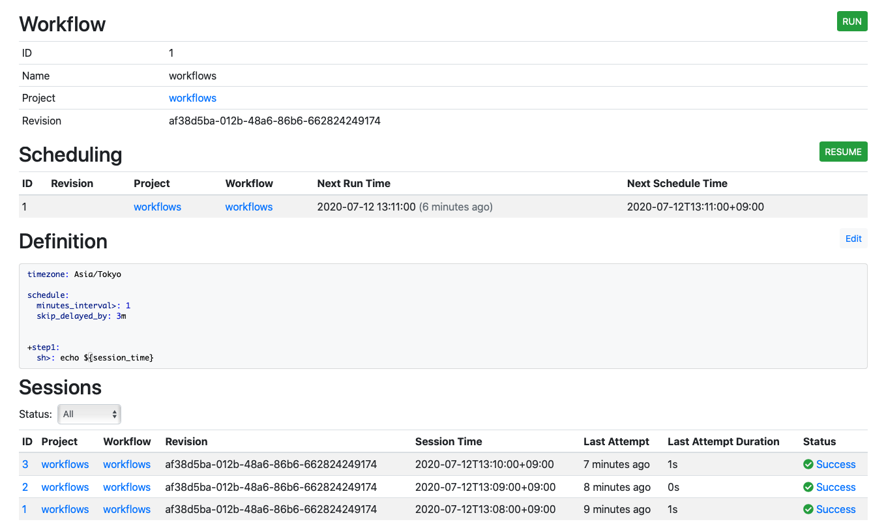Open the Status filter dropdown
This screenshot has height=528, width=884.
pyautogui.click(x=89, y=414)
